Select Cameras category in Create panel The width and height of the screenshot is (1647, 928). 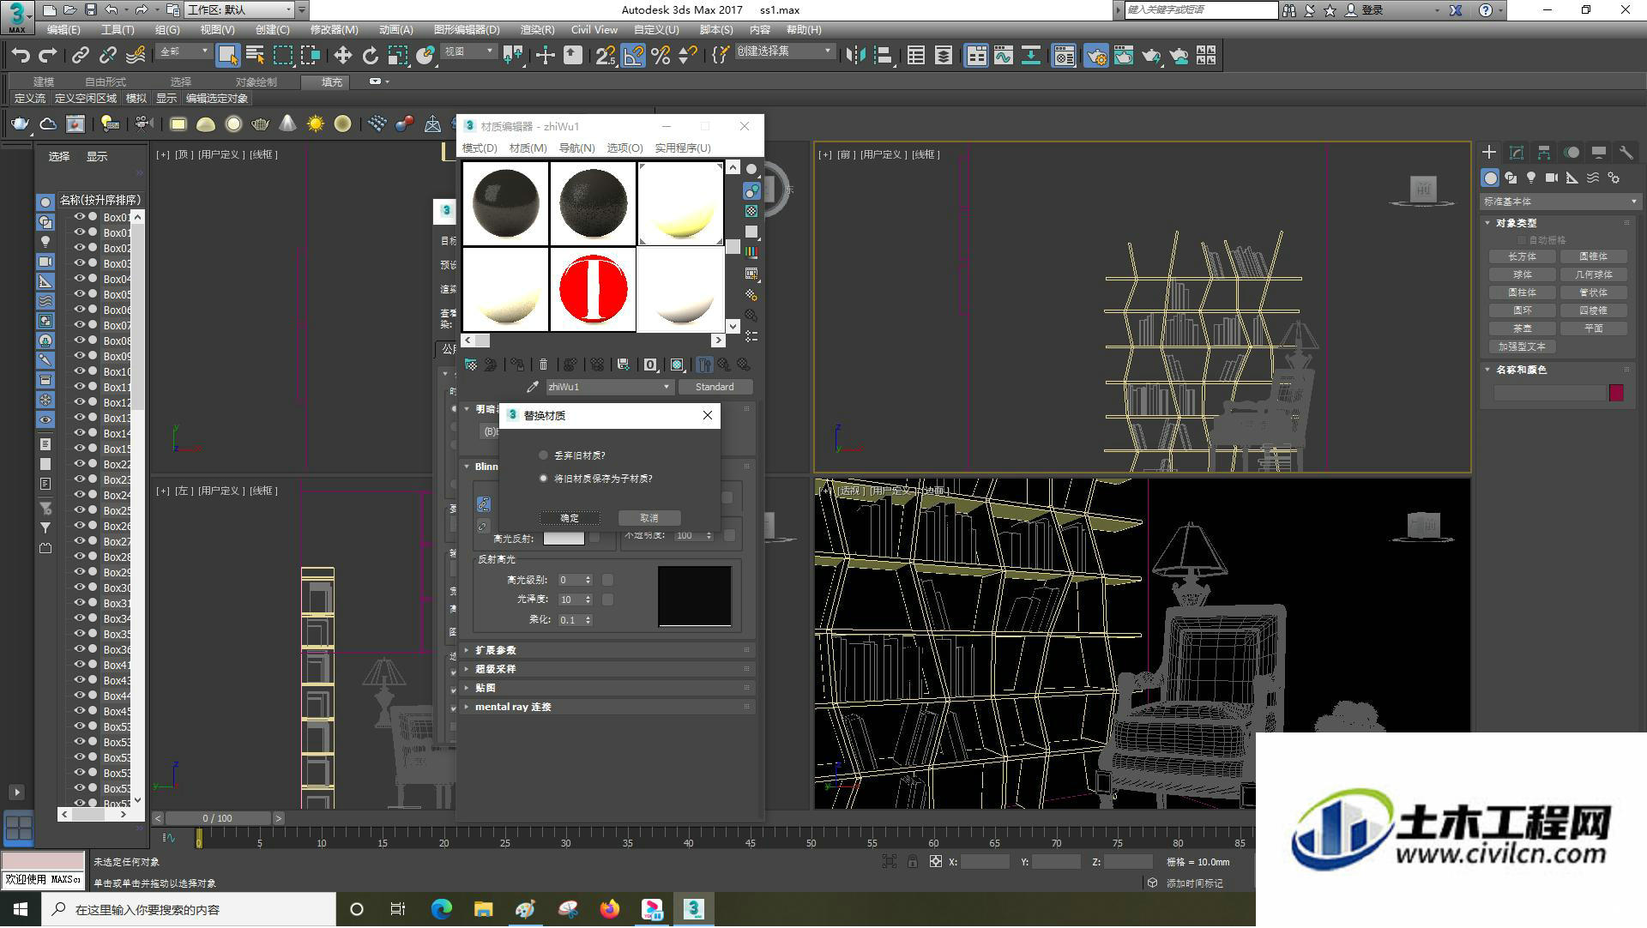click(x=1551, y=178)
